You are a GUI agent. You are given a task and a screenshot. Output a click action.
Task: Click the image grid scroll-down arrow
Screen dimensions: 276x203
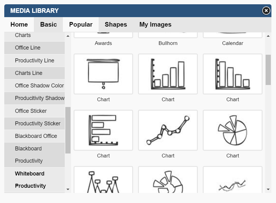coord(268,190)
